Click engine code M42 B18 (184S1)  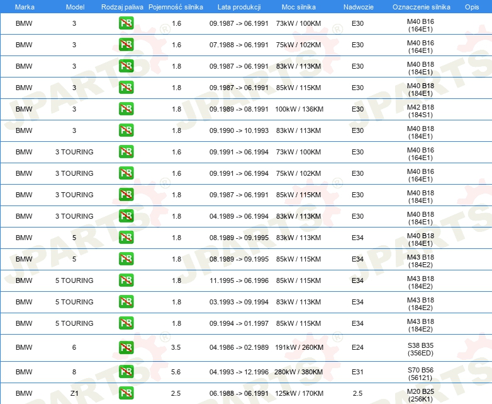(x=420, y=111)
